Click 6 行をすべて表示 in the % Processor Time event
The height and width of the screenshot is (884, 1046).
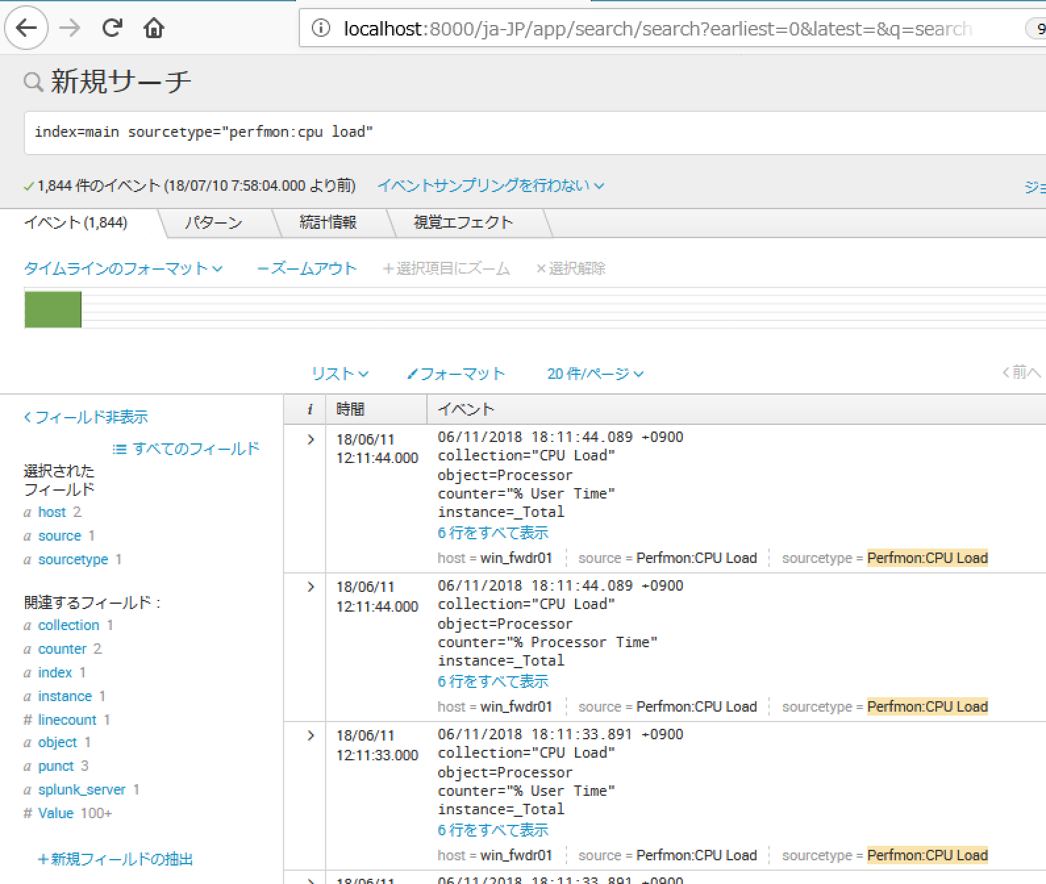coord(493,682)
